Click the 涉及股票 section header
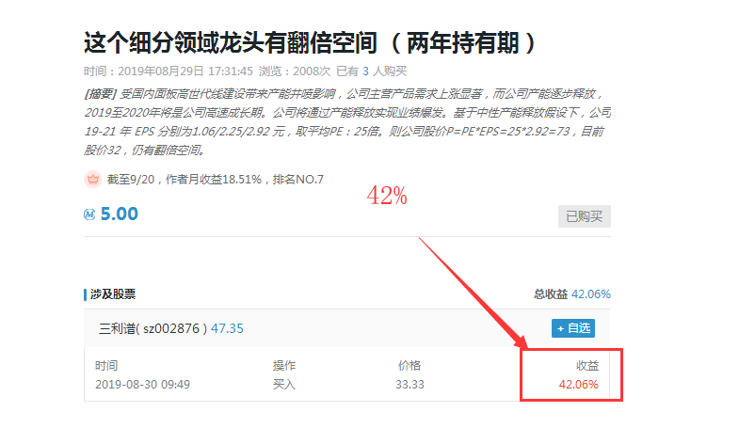This screenshot has width=755, height=428. pyautogui.click(x=113, y=294)
